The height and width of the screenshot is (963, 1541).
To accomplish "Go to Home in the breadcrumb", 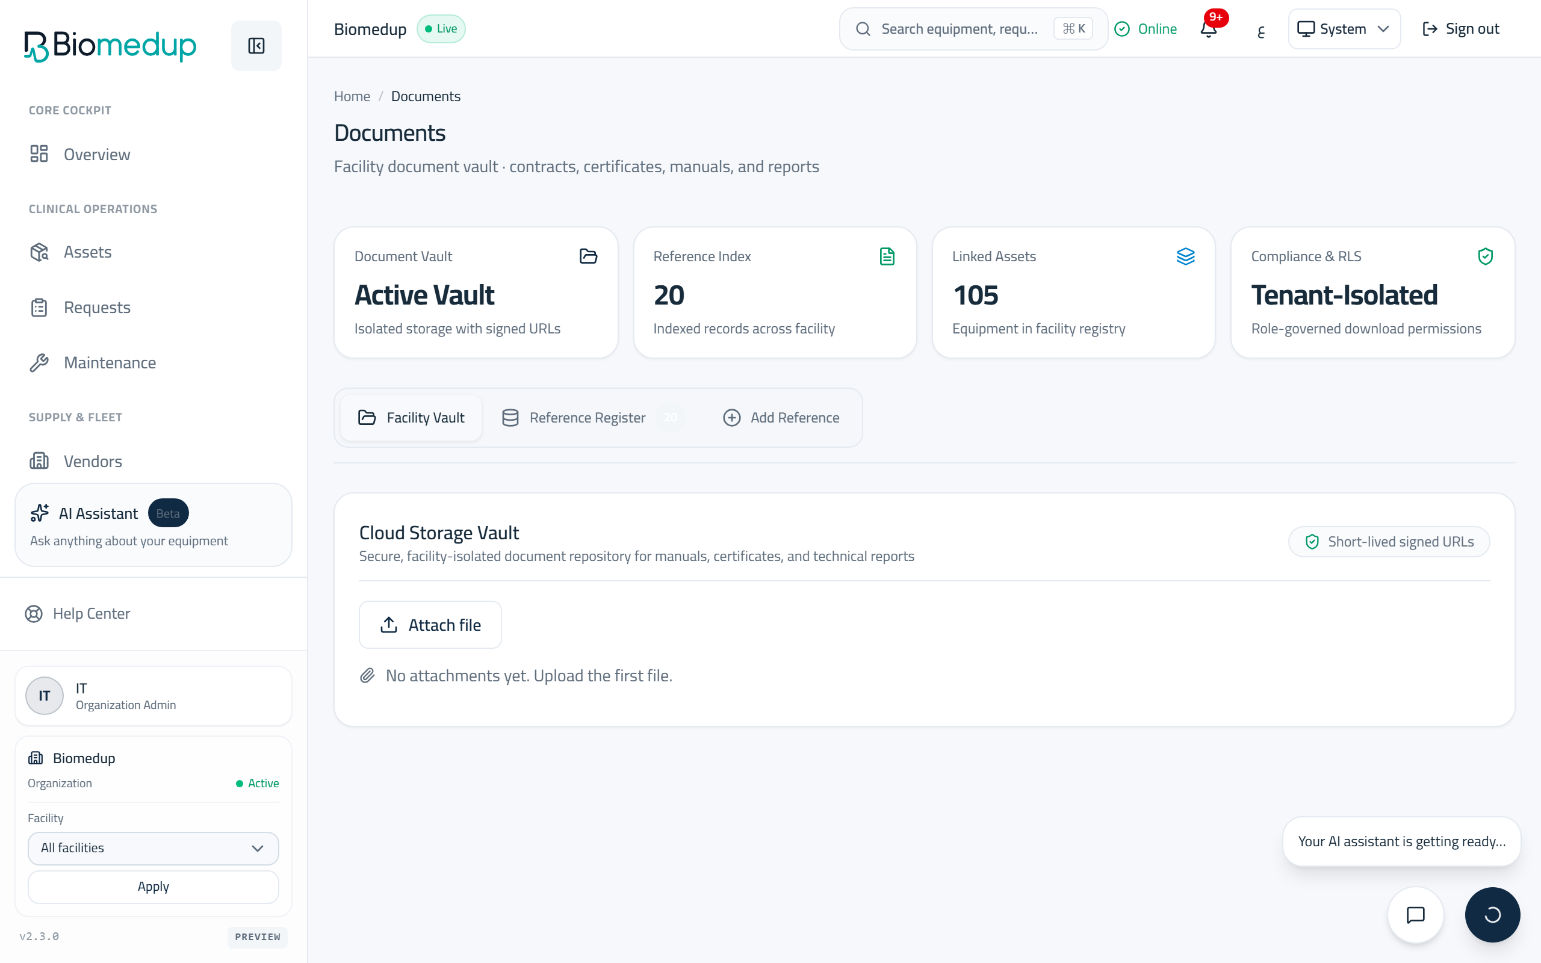I will 352,96.
